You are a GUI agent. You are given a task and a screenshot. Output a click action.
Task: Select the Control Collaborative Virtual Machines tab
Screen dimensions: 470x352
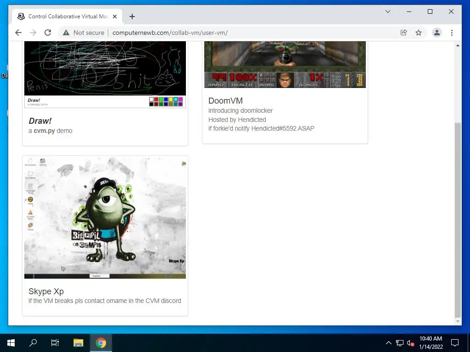[x=67, y=16]
